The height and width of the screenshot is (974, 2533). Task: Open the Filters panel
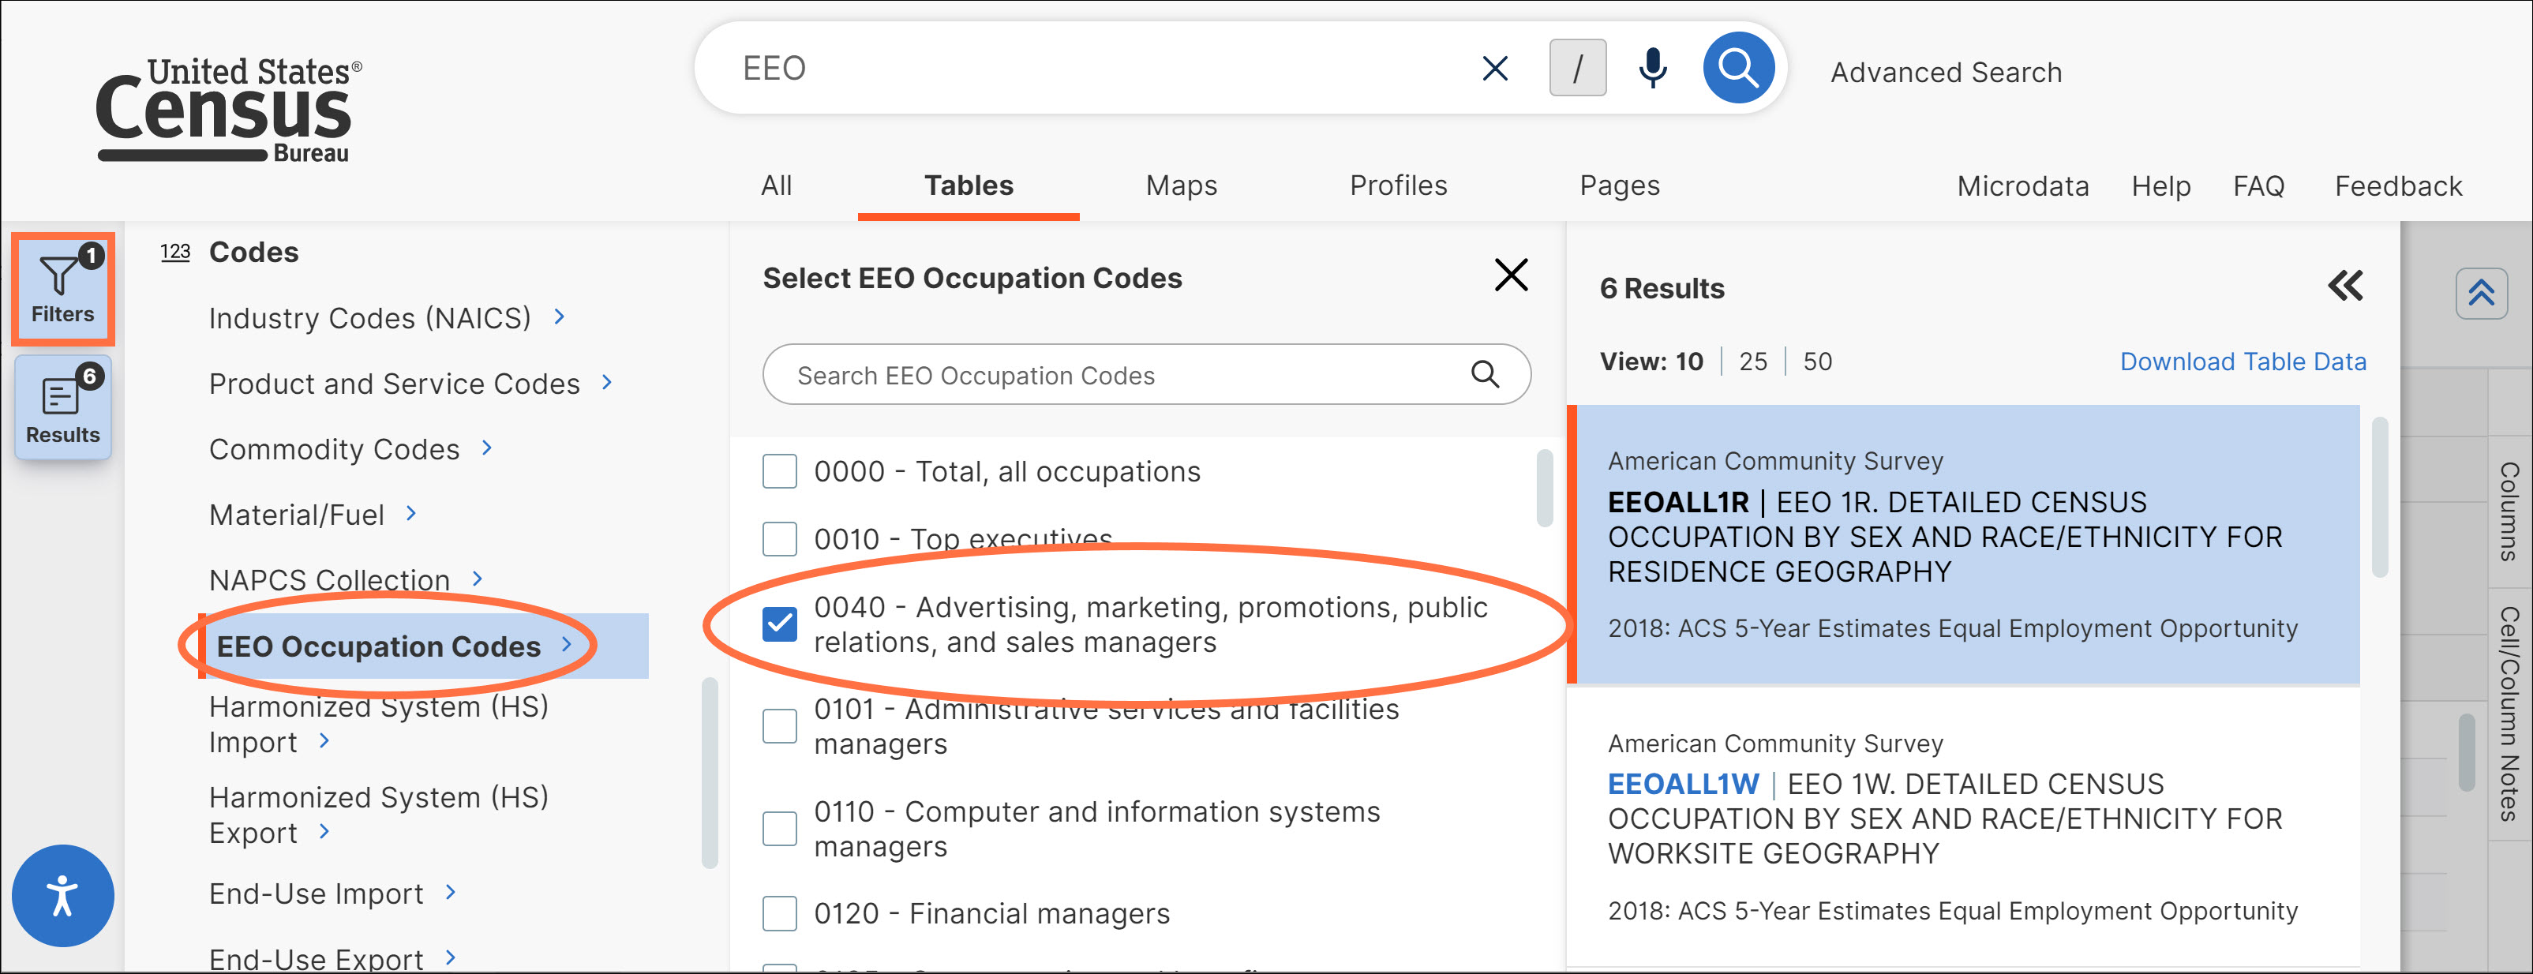[62, 288]
